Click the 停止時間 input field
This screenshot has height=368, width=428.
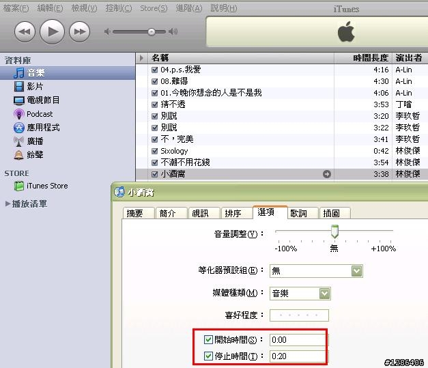[299, 356]
